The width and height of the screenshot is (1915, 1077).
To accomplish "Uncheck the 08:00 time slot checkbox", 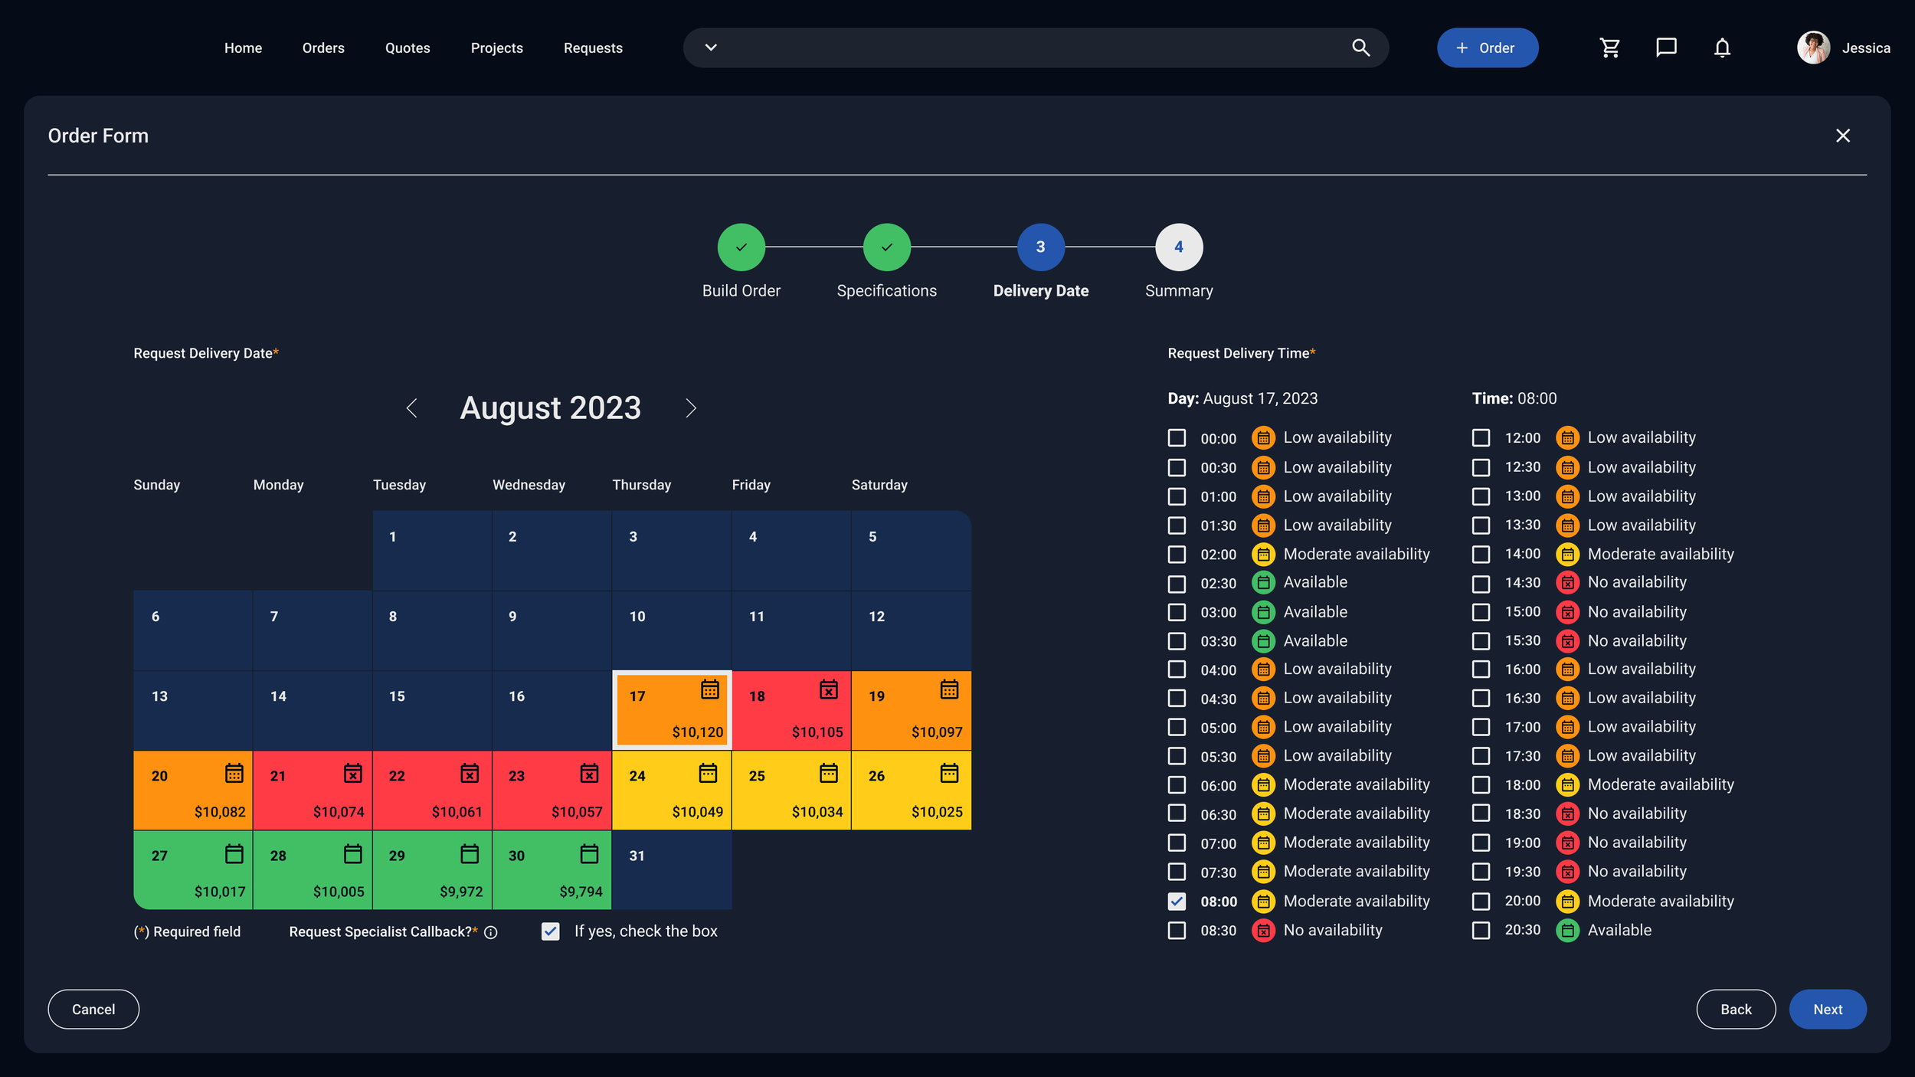I will click(1177, 902).
